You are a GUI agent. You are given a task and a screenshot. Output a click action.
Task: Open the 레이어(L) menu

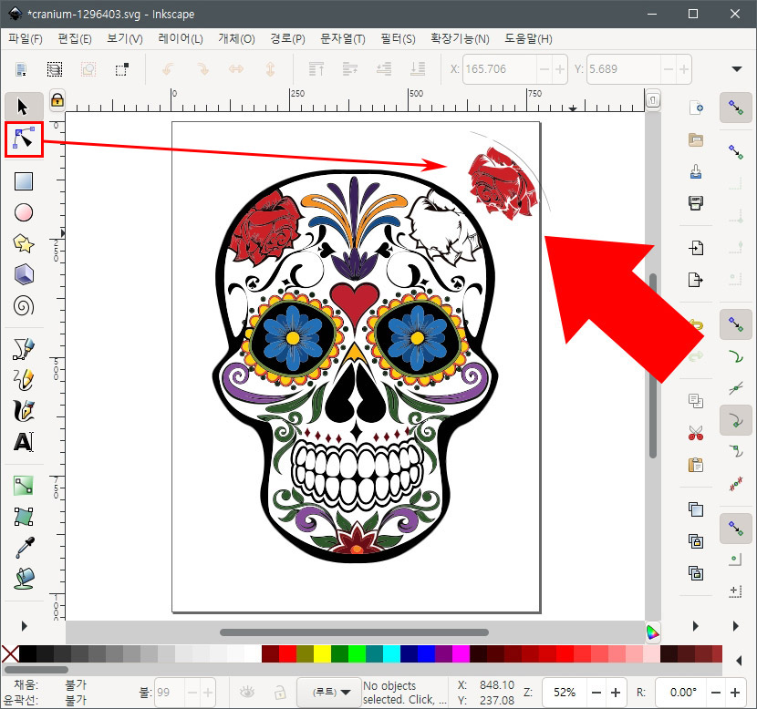click(181, 38)
